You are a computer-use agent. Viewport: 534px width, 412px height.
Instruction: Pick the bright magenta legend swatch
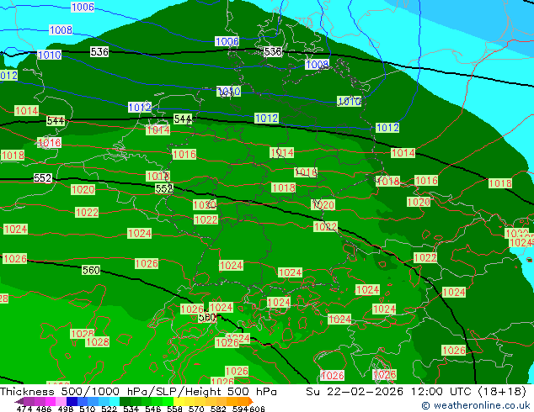(x=51, y=401)
